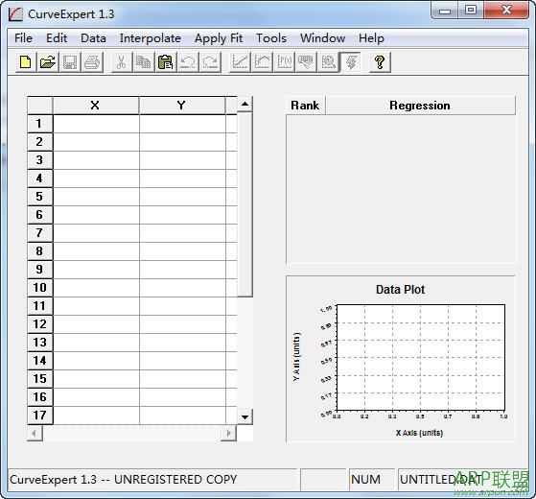Screen dimensions: 536x499
Task: Click the spreadsheet scroll down arrow
Action: tap(245, 416)
